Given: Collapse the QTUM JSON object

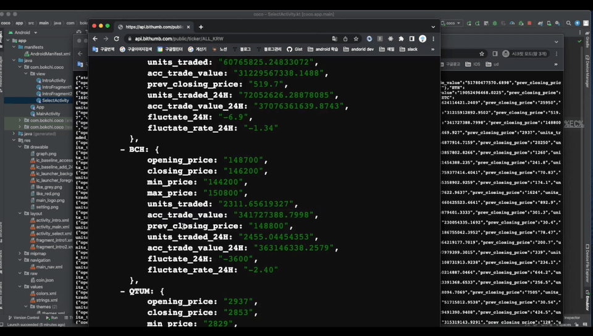Looking at the screenshot, I should click(x=122, y=292).
